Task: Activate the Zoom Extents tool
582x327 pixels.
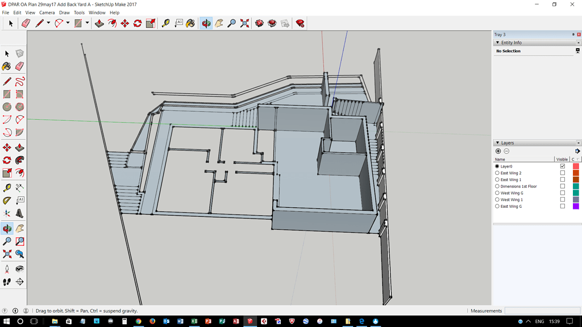Action: tap(244, 23)
